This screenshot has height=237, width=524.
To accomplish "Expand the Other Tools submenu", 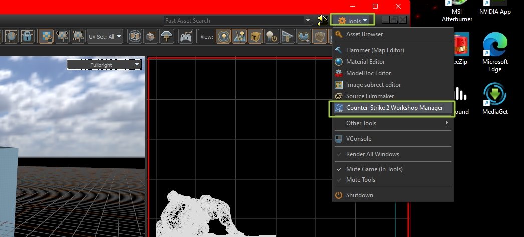I will (x=393, y=123).
